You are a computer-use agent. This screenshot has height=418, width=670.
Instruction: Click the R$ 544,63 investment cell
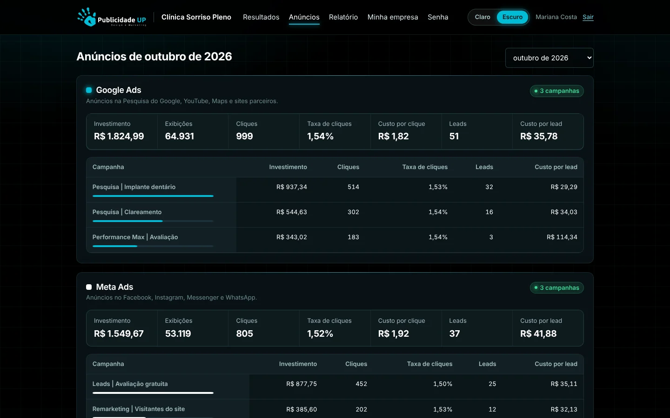click(x=292, y=212)
